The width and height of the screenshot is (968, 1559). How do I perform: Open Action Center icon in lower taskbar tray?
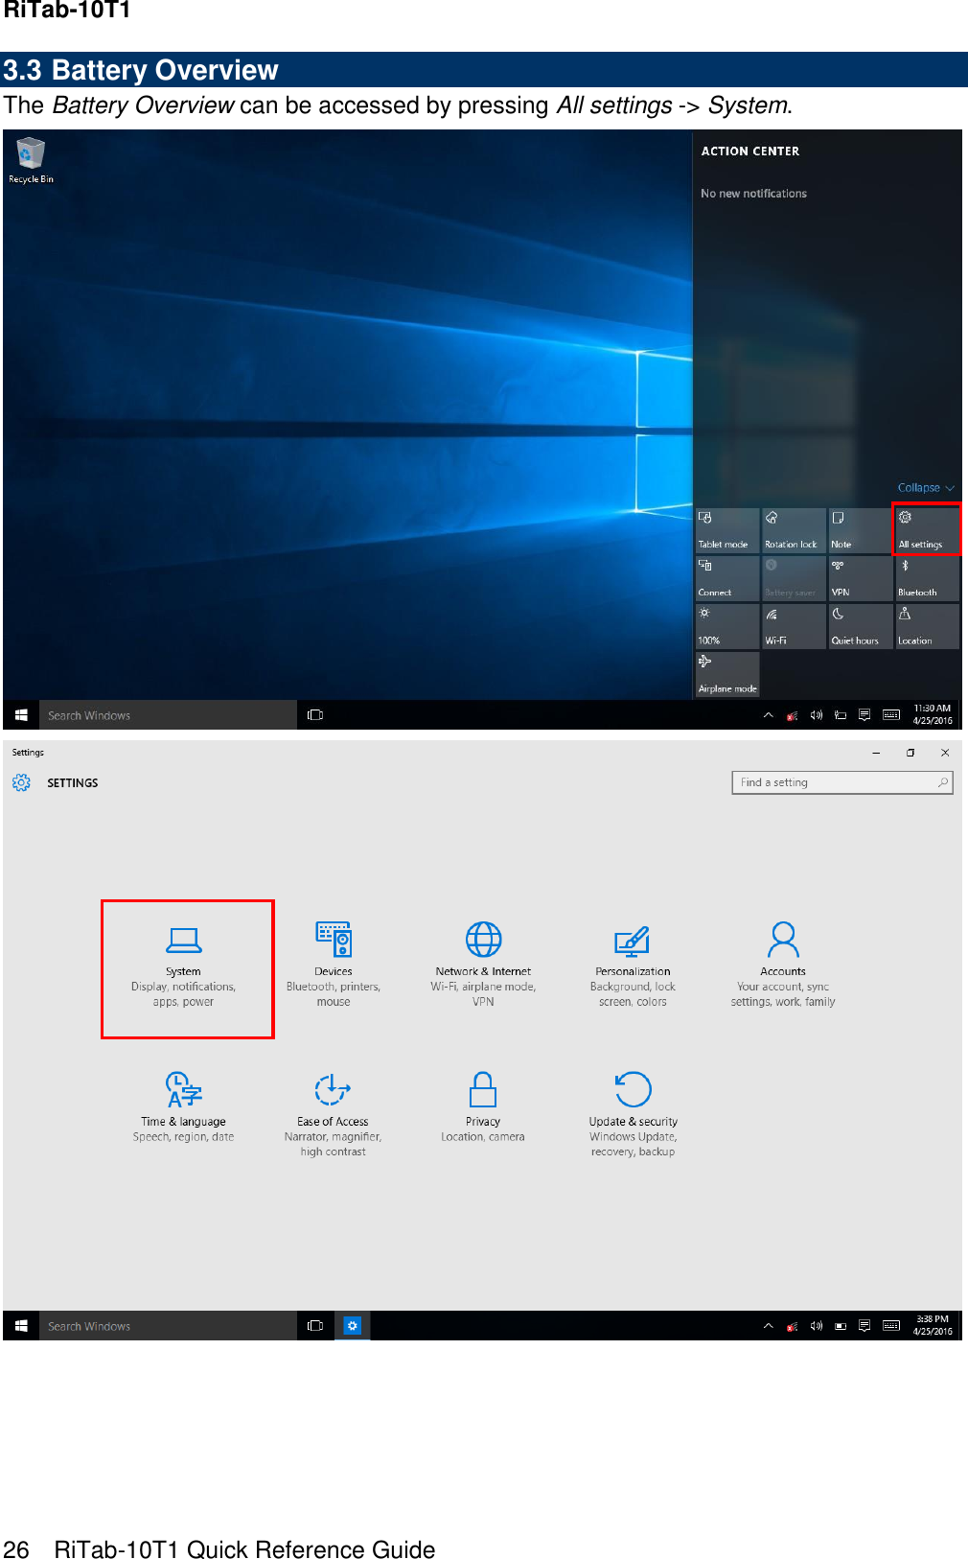(864, 1326)
